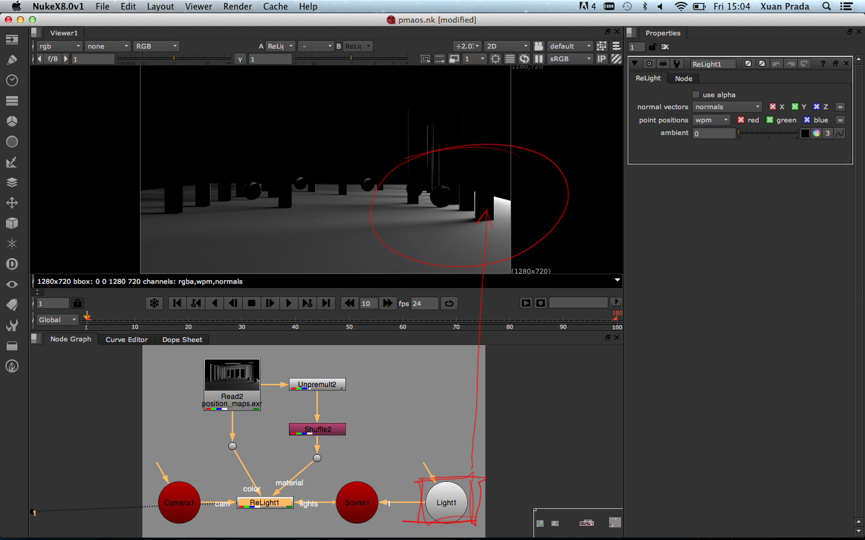Click the freeze snowflake icon on timeline
The image size is (865, 540).
154,303
